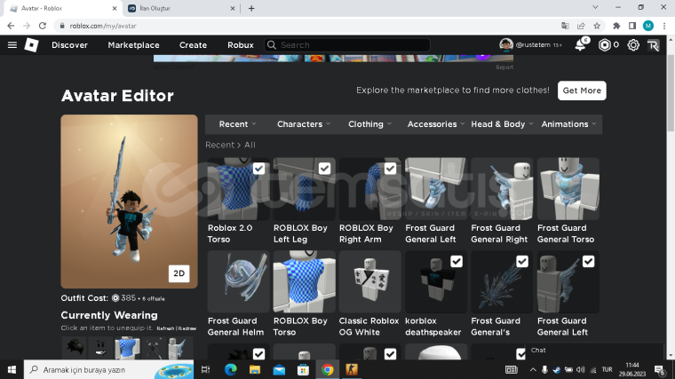Click the translate page icon in address bar

tap(565, 26)
